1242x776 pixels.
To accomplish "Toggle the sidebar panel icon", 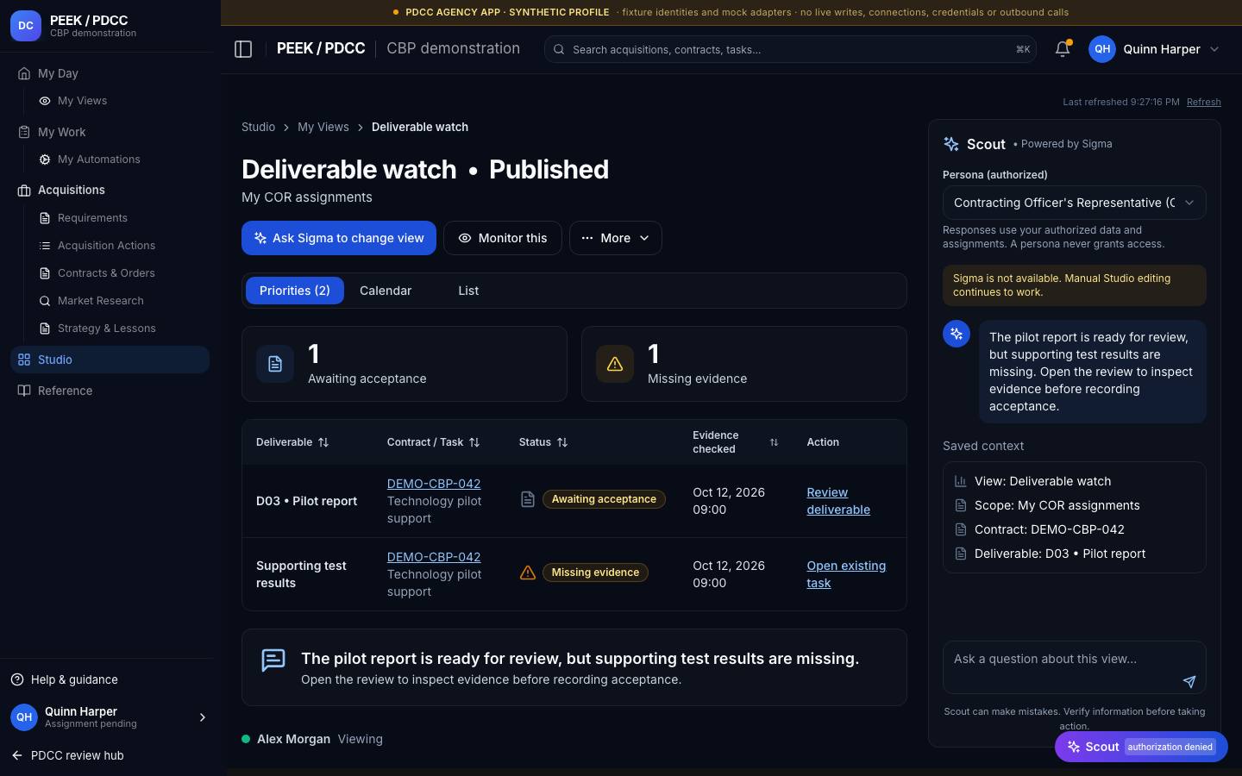I will click(x=243, y=49).
